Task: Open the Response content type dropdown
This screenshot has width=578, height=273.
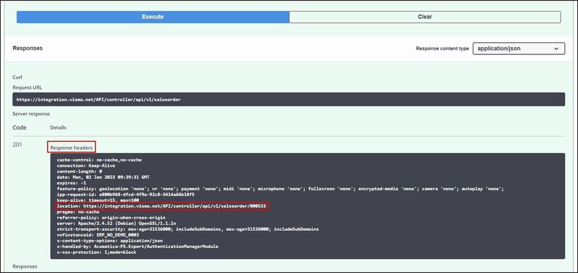Action: [x=518, y=49]
